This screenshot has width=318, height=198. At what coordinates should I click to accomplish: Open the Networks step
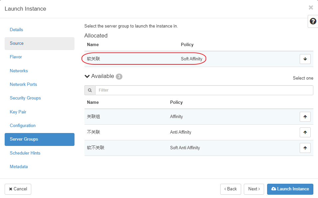coord(19,71)
